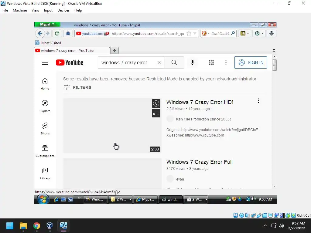Open history clock dropdown button

259,33
